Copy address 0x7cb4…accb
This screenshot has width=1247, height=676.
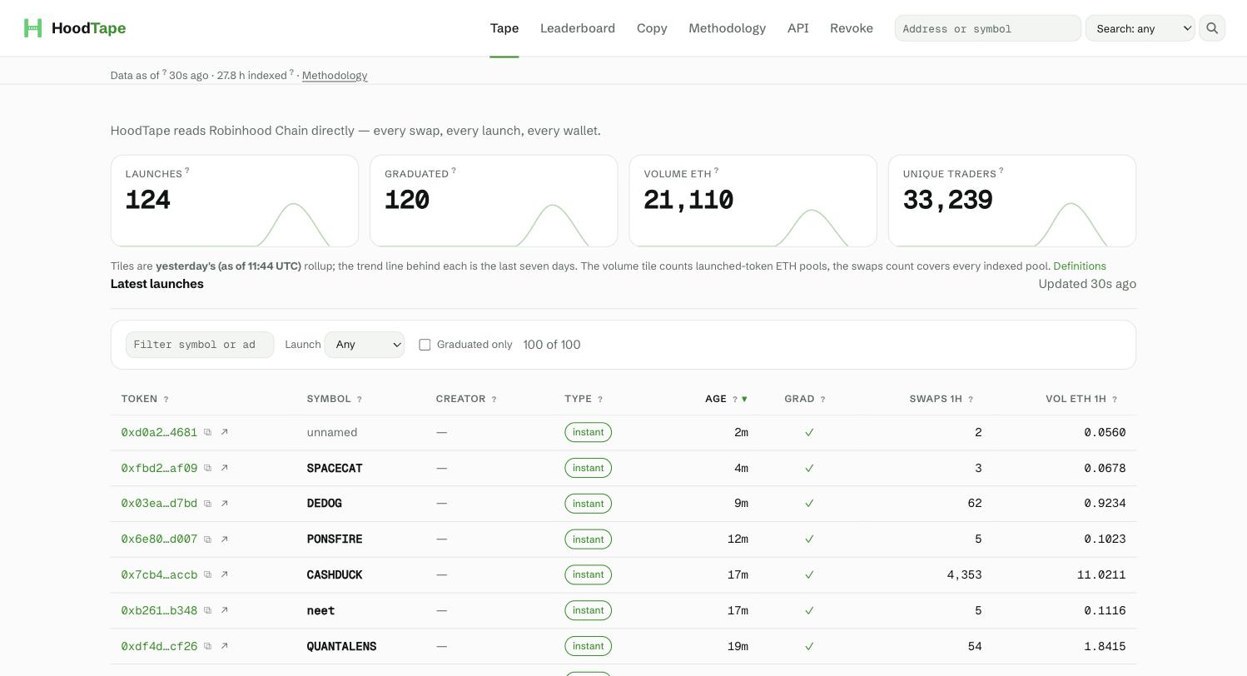click(x=208, y=574)
